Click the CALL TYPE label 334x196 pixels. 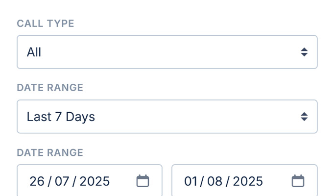coord(46,24)
